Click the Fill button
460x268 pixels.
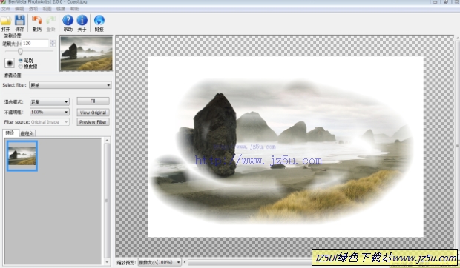coord(93,101)
